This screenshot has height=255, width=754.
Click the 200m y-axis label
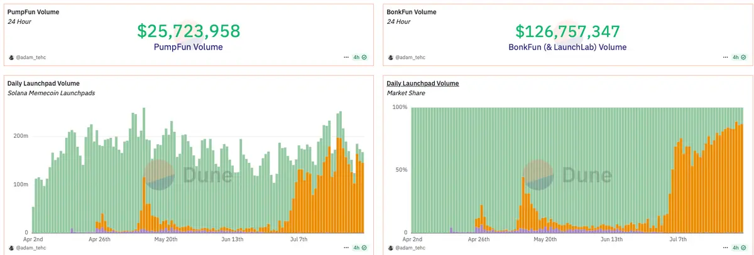(x=21, y=136)
